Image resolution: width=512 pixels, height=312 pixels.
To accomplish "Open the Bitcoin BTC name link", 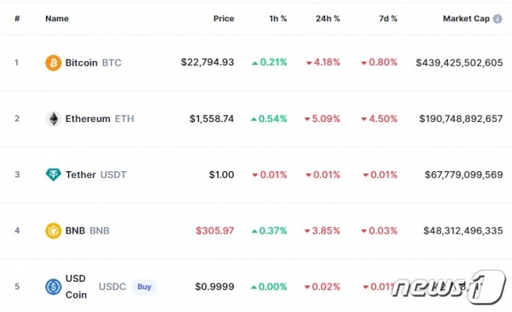I will pyautogui.click(x=93, y=63).
